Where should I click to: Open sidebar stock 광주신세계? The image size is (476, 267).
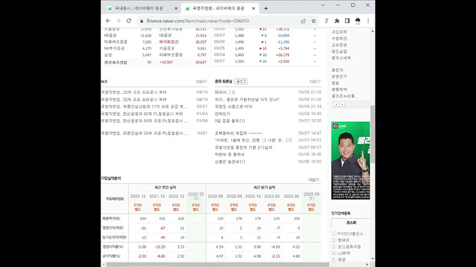click(x=341, y=58)
